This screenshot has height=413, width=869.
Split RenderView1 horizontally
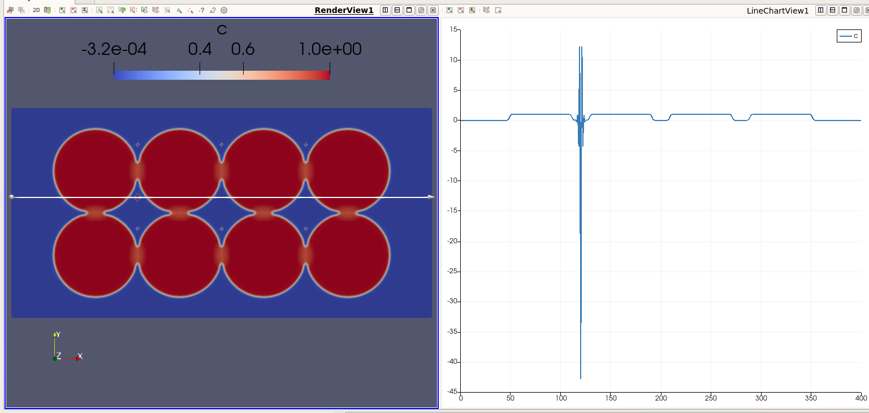(386, 10)
